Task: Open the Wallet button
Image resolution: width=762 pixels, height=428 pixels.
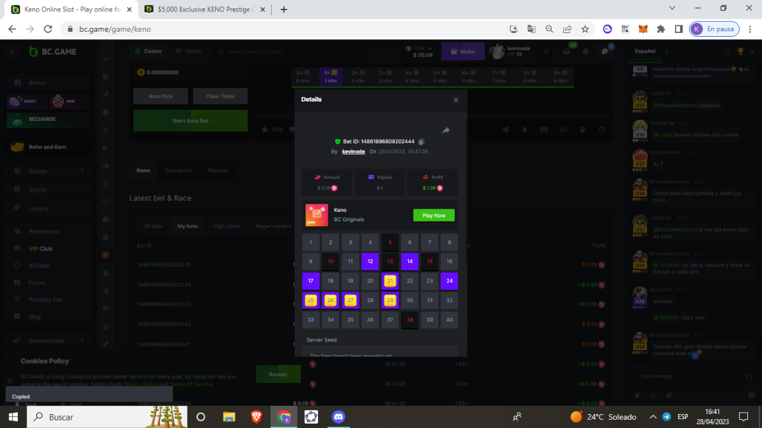Action: (x=463, y=51)
